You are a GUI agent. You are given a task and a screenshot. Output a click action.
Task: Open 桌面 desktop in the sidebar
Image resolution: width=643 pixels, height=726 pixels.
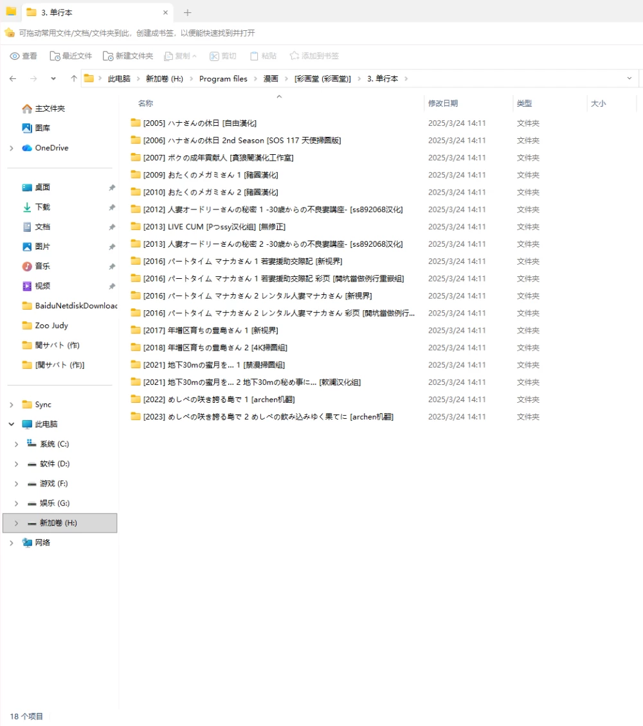pos(36,188)
